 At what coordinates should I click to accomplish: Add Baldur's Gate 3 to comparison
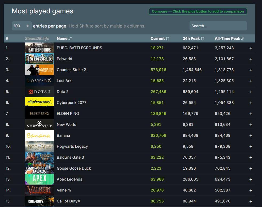click(x=251, y=158)
